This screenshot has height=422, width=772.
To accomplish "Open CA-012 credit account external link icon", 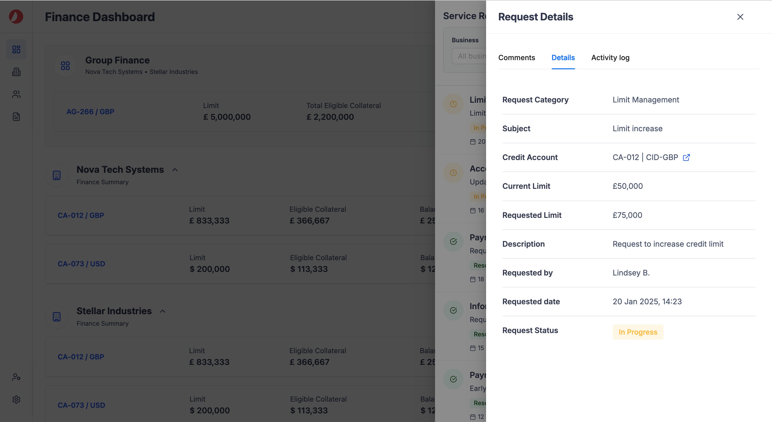I will (x=686, y=157).
